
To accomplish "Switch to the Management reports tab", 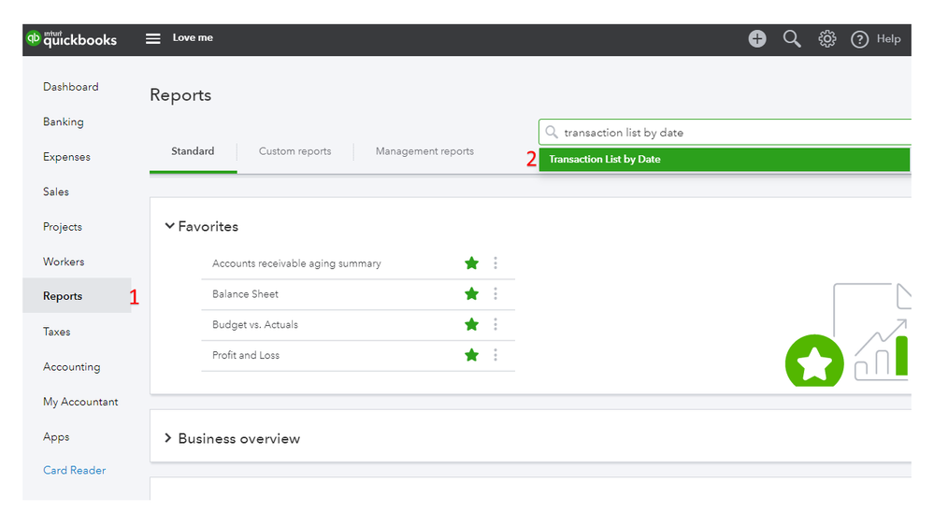I will click(424, 151).
